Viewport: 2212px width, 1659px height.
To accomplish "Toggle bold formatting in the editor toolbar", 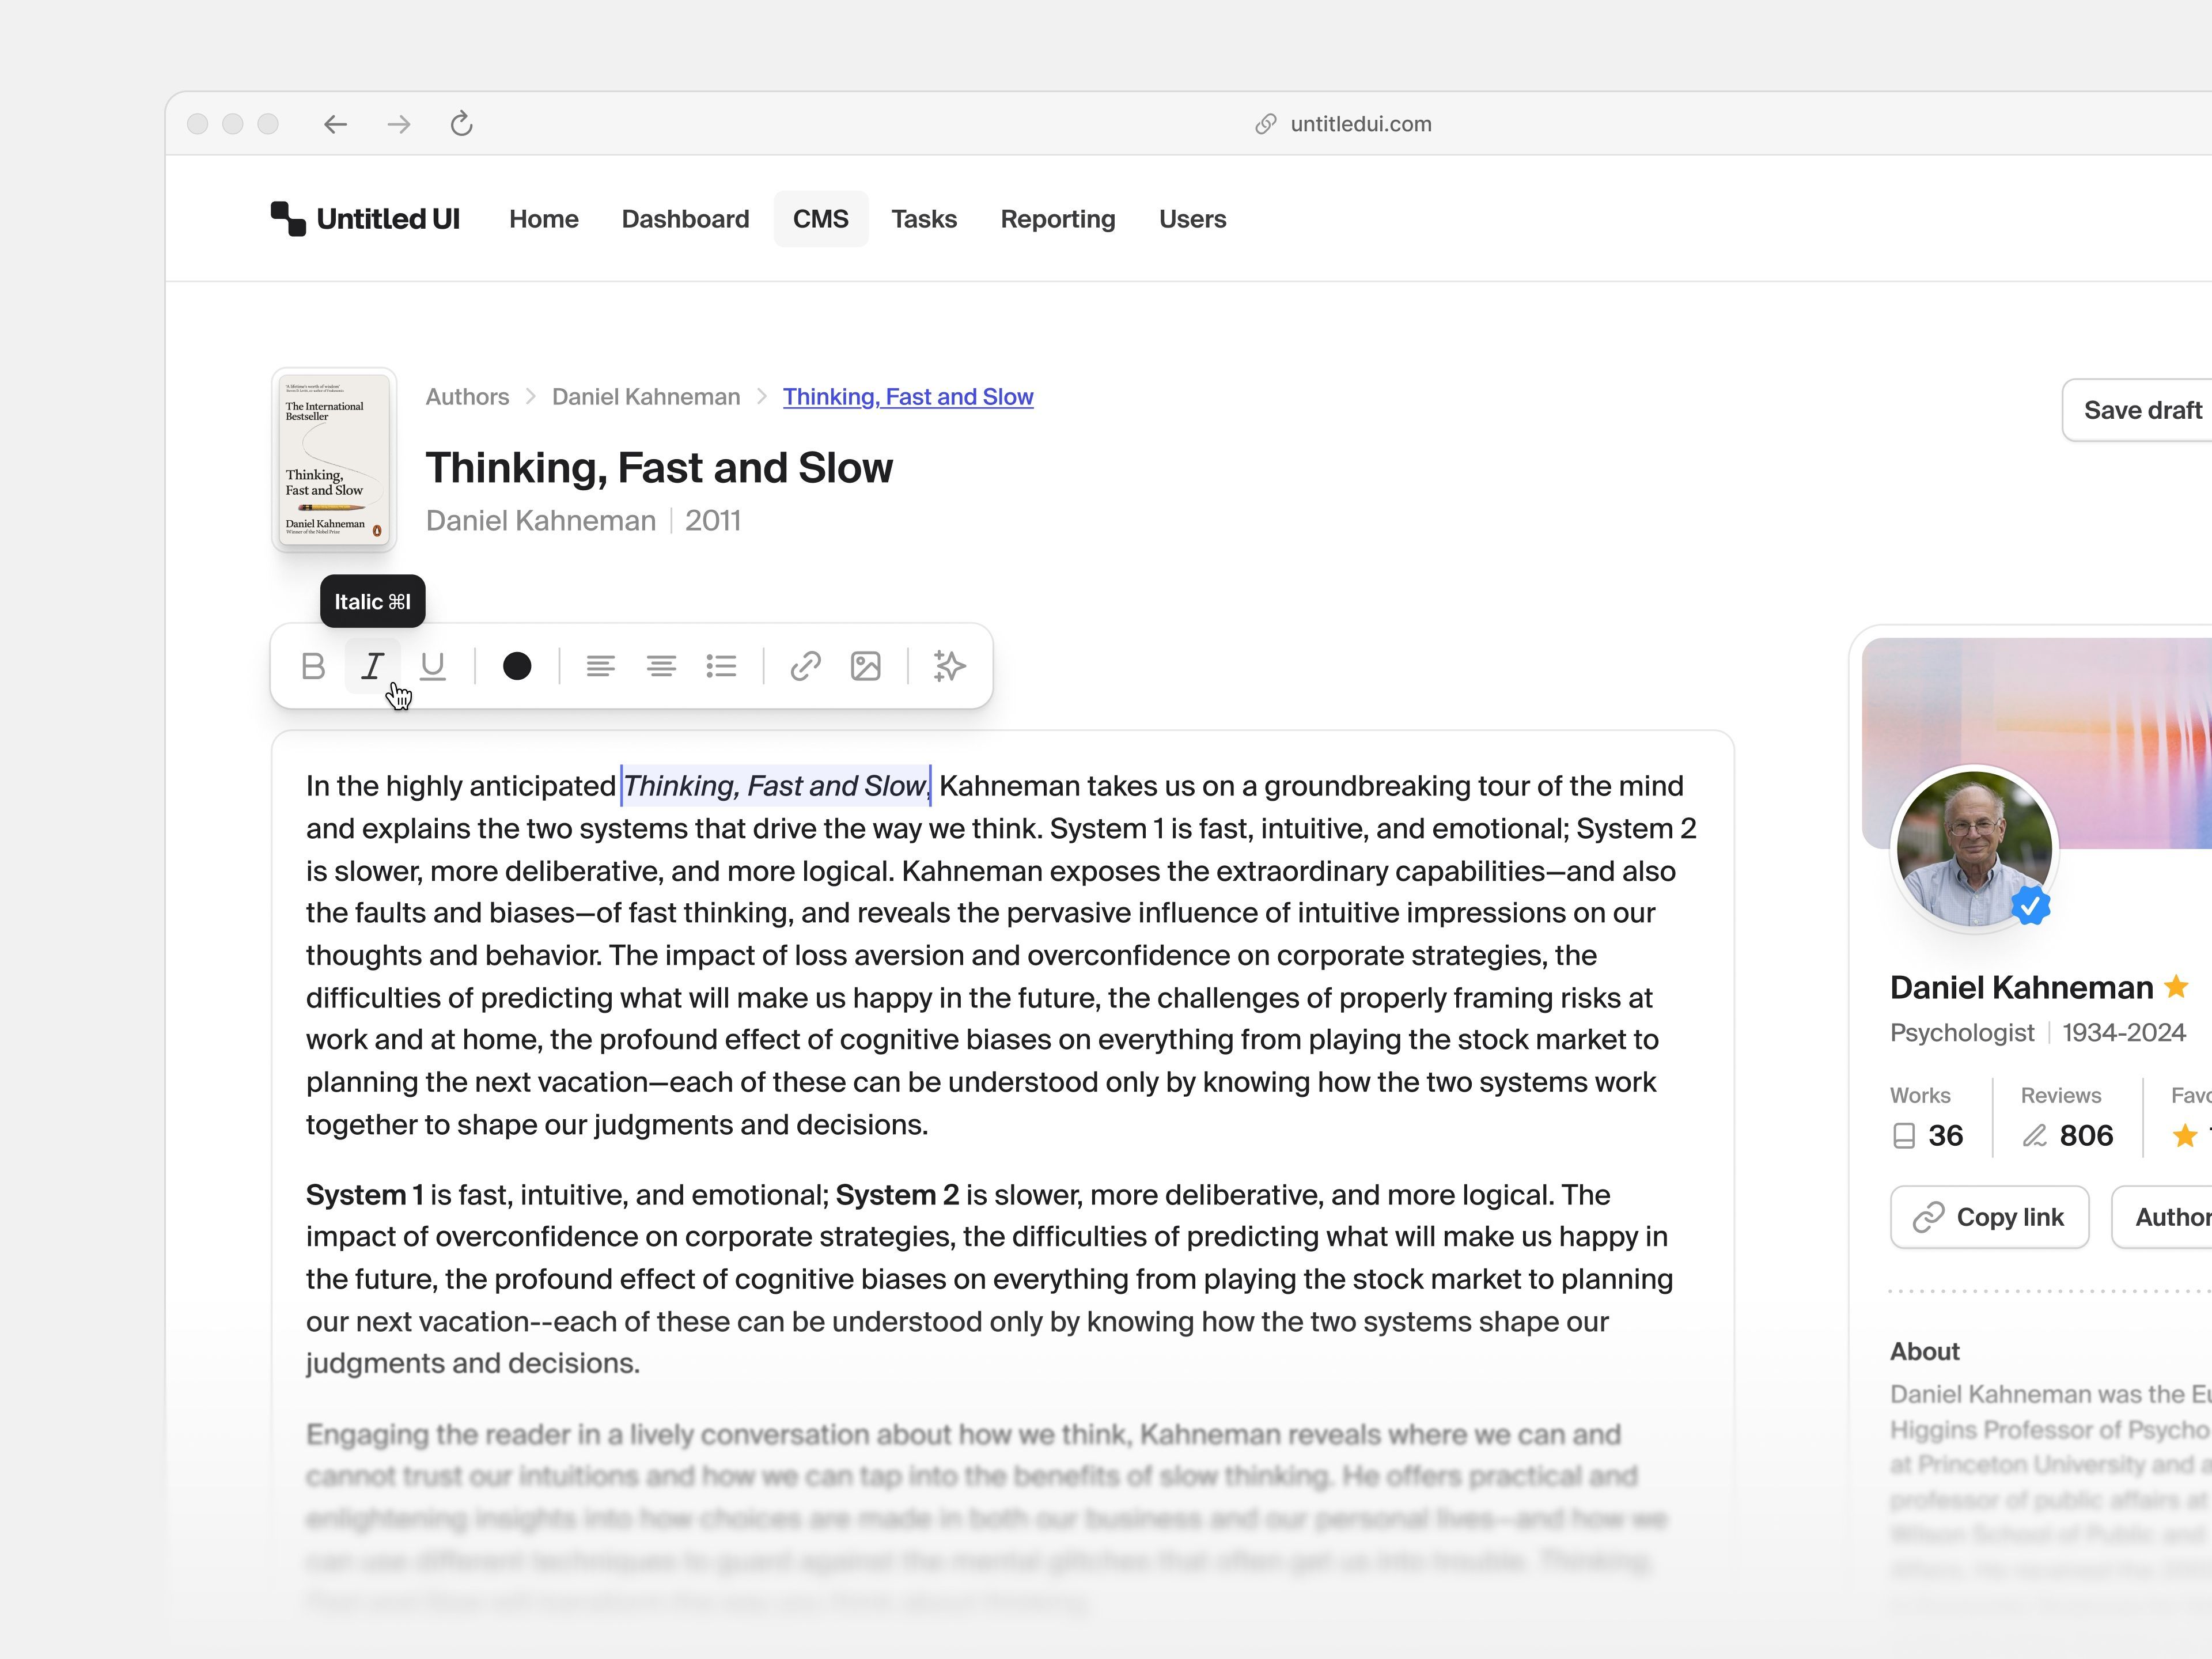I will pos(313,666).
